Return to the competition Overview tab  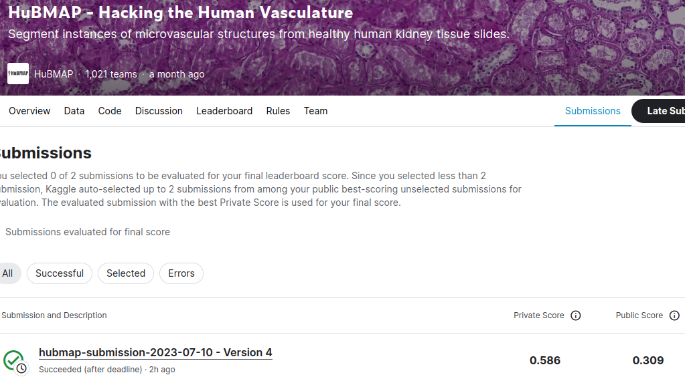(x=29, y=111)
